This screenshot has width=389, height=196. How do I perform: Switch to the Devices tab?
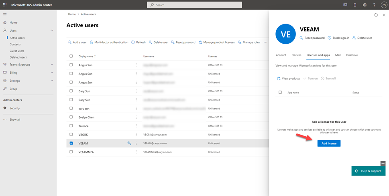296,55
